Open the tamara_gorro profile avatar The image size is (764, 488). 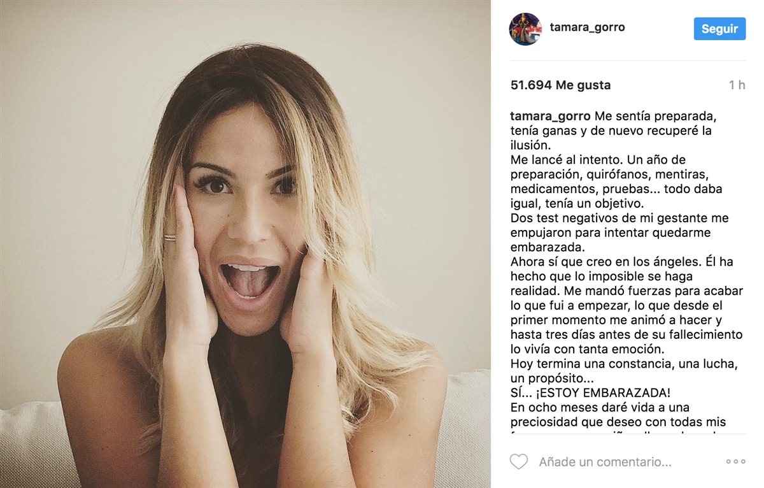coord(525,29)
